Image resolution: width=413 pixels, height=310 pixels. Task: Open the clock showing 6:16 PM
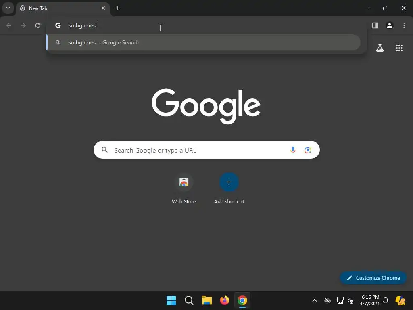[x=370, y=300]
